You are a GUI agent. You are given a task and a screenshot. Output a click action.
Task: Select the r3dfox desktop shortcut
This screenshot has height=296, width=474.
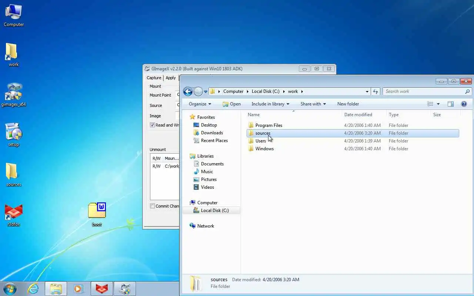click(x=14, y=215)
